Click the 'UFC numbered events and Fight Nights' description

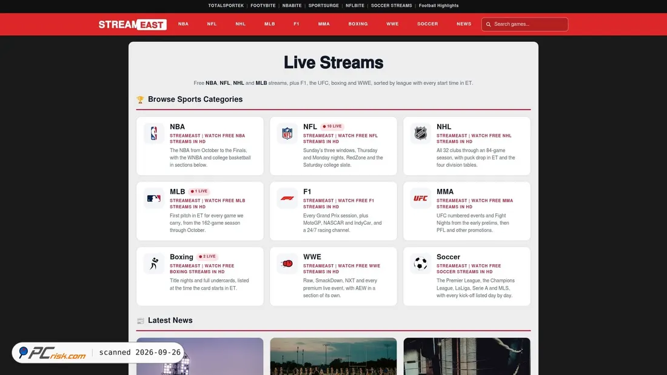(472, 223)
